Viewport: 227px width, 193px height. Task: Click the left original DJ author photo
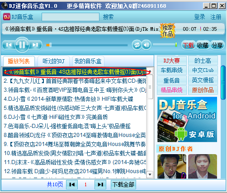coord(172,166)
